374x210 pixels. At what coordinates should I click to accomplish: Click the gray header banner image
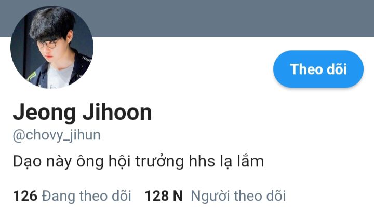point(234,18)
